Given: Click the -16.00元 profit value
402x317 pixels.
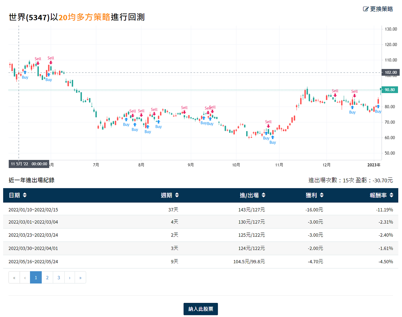Looking at the screenshot, I should (x=314, y=210).
